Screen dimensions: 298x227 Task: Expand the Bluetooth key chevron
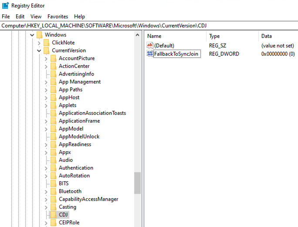click(46, 192)
